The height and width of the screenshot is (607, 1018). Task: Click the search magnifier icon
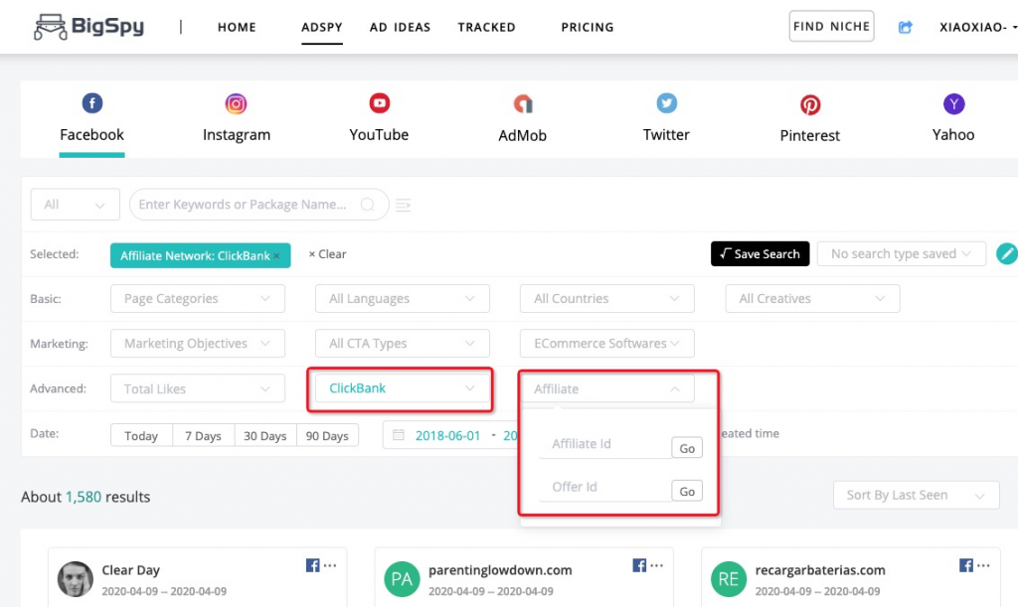coord(368,205)
